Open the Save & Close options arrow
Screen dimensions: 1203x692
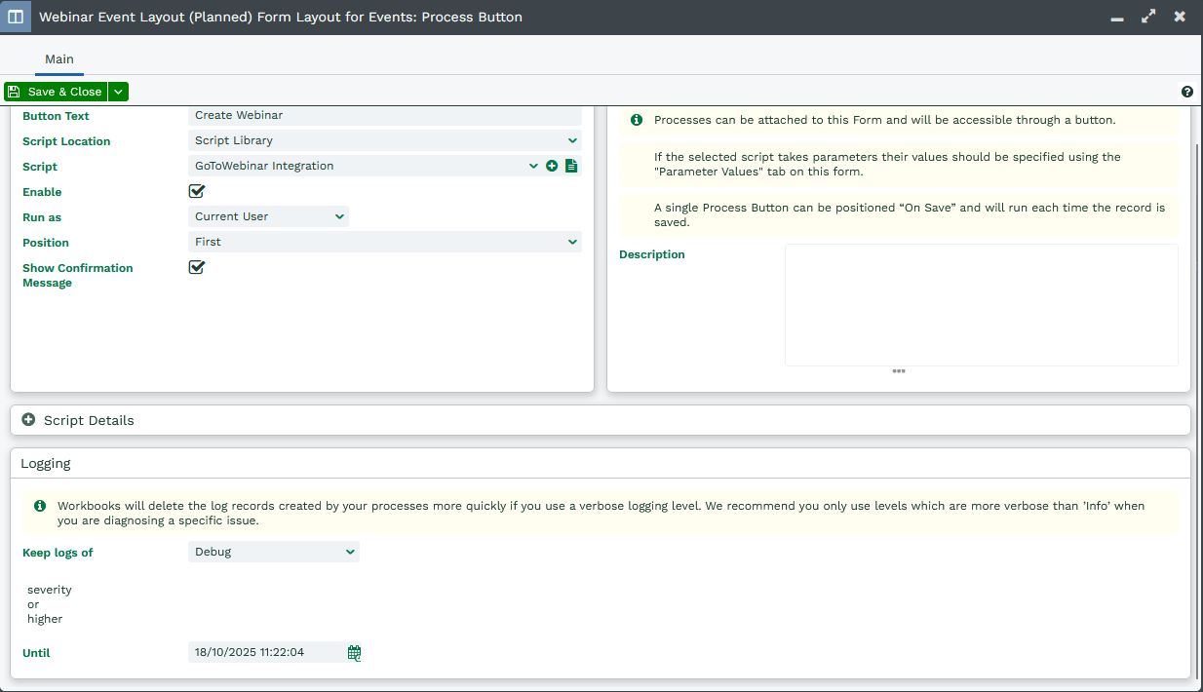[x=118, y=92]
